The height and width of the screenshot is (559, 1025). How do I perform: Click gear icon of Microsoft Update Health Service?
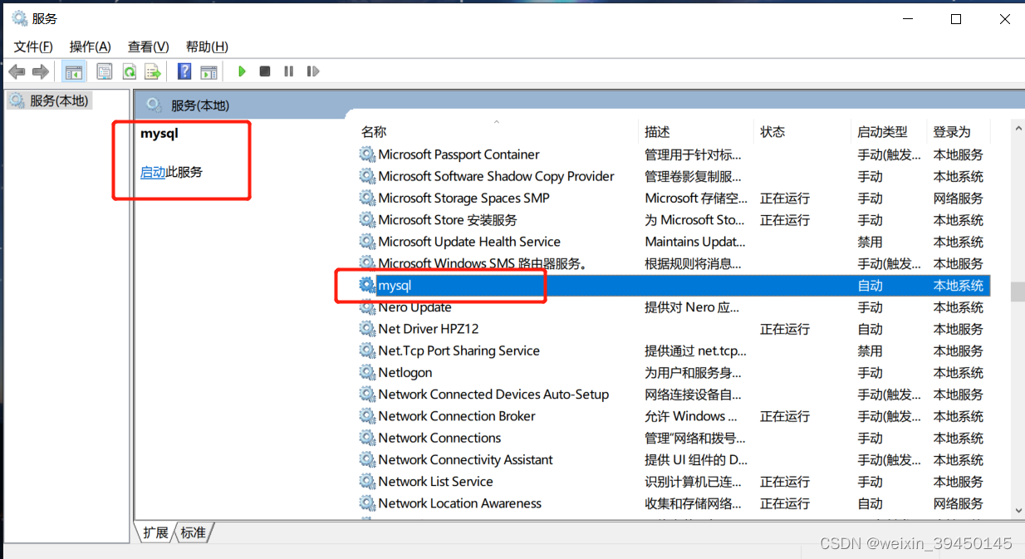pos(367,242)
